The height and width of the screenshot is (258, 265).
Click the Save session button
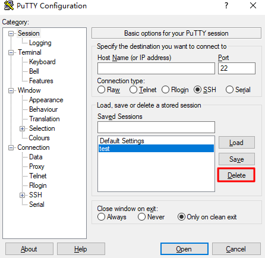[x=236, y=159]
